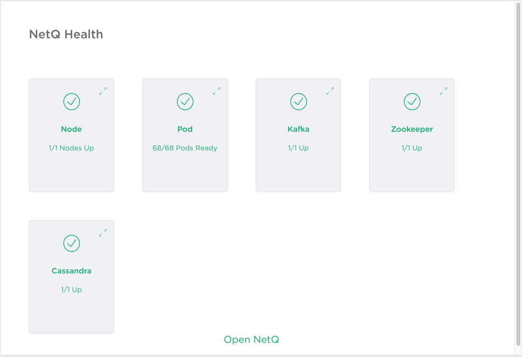Click the Node card label

[x=71, y=129]
